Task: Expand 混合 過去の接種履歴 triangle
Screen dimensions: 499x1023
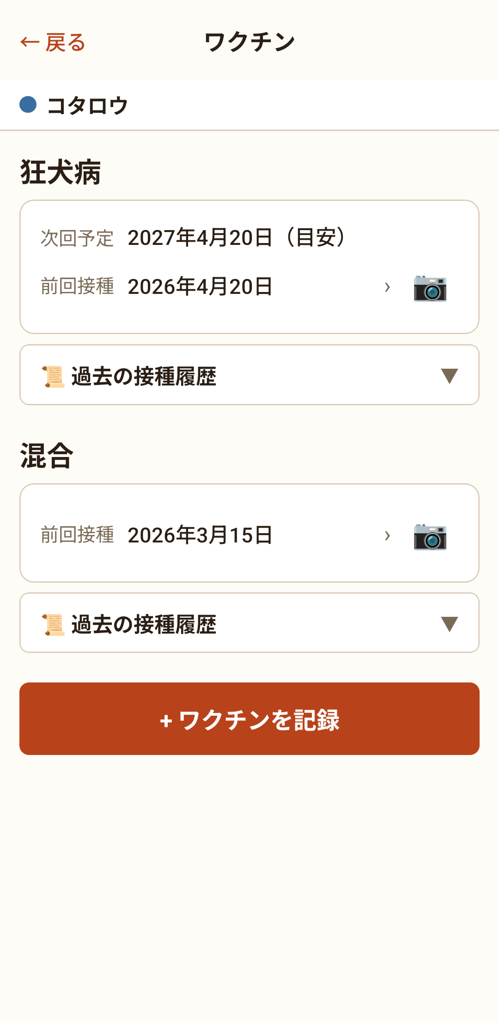Action: [x=449, y=624]
